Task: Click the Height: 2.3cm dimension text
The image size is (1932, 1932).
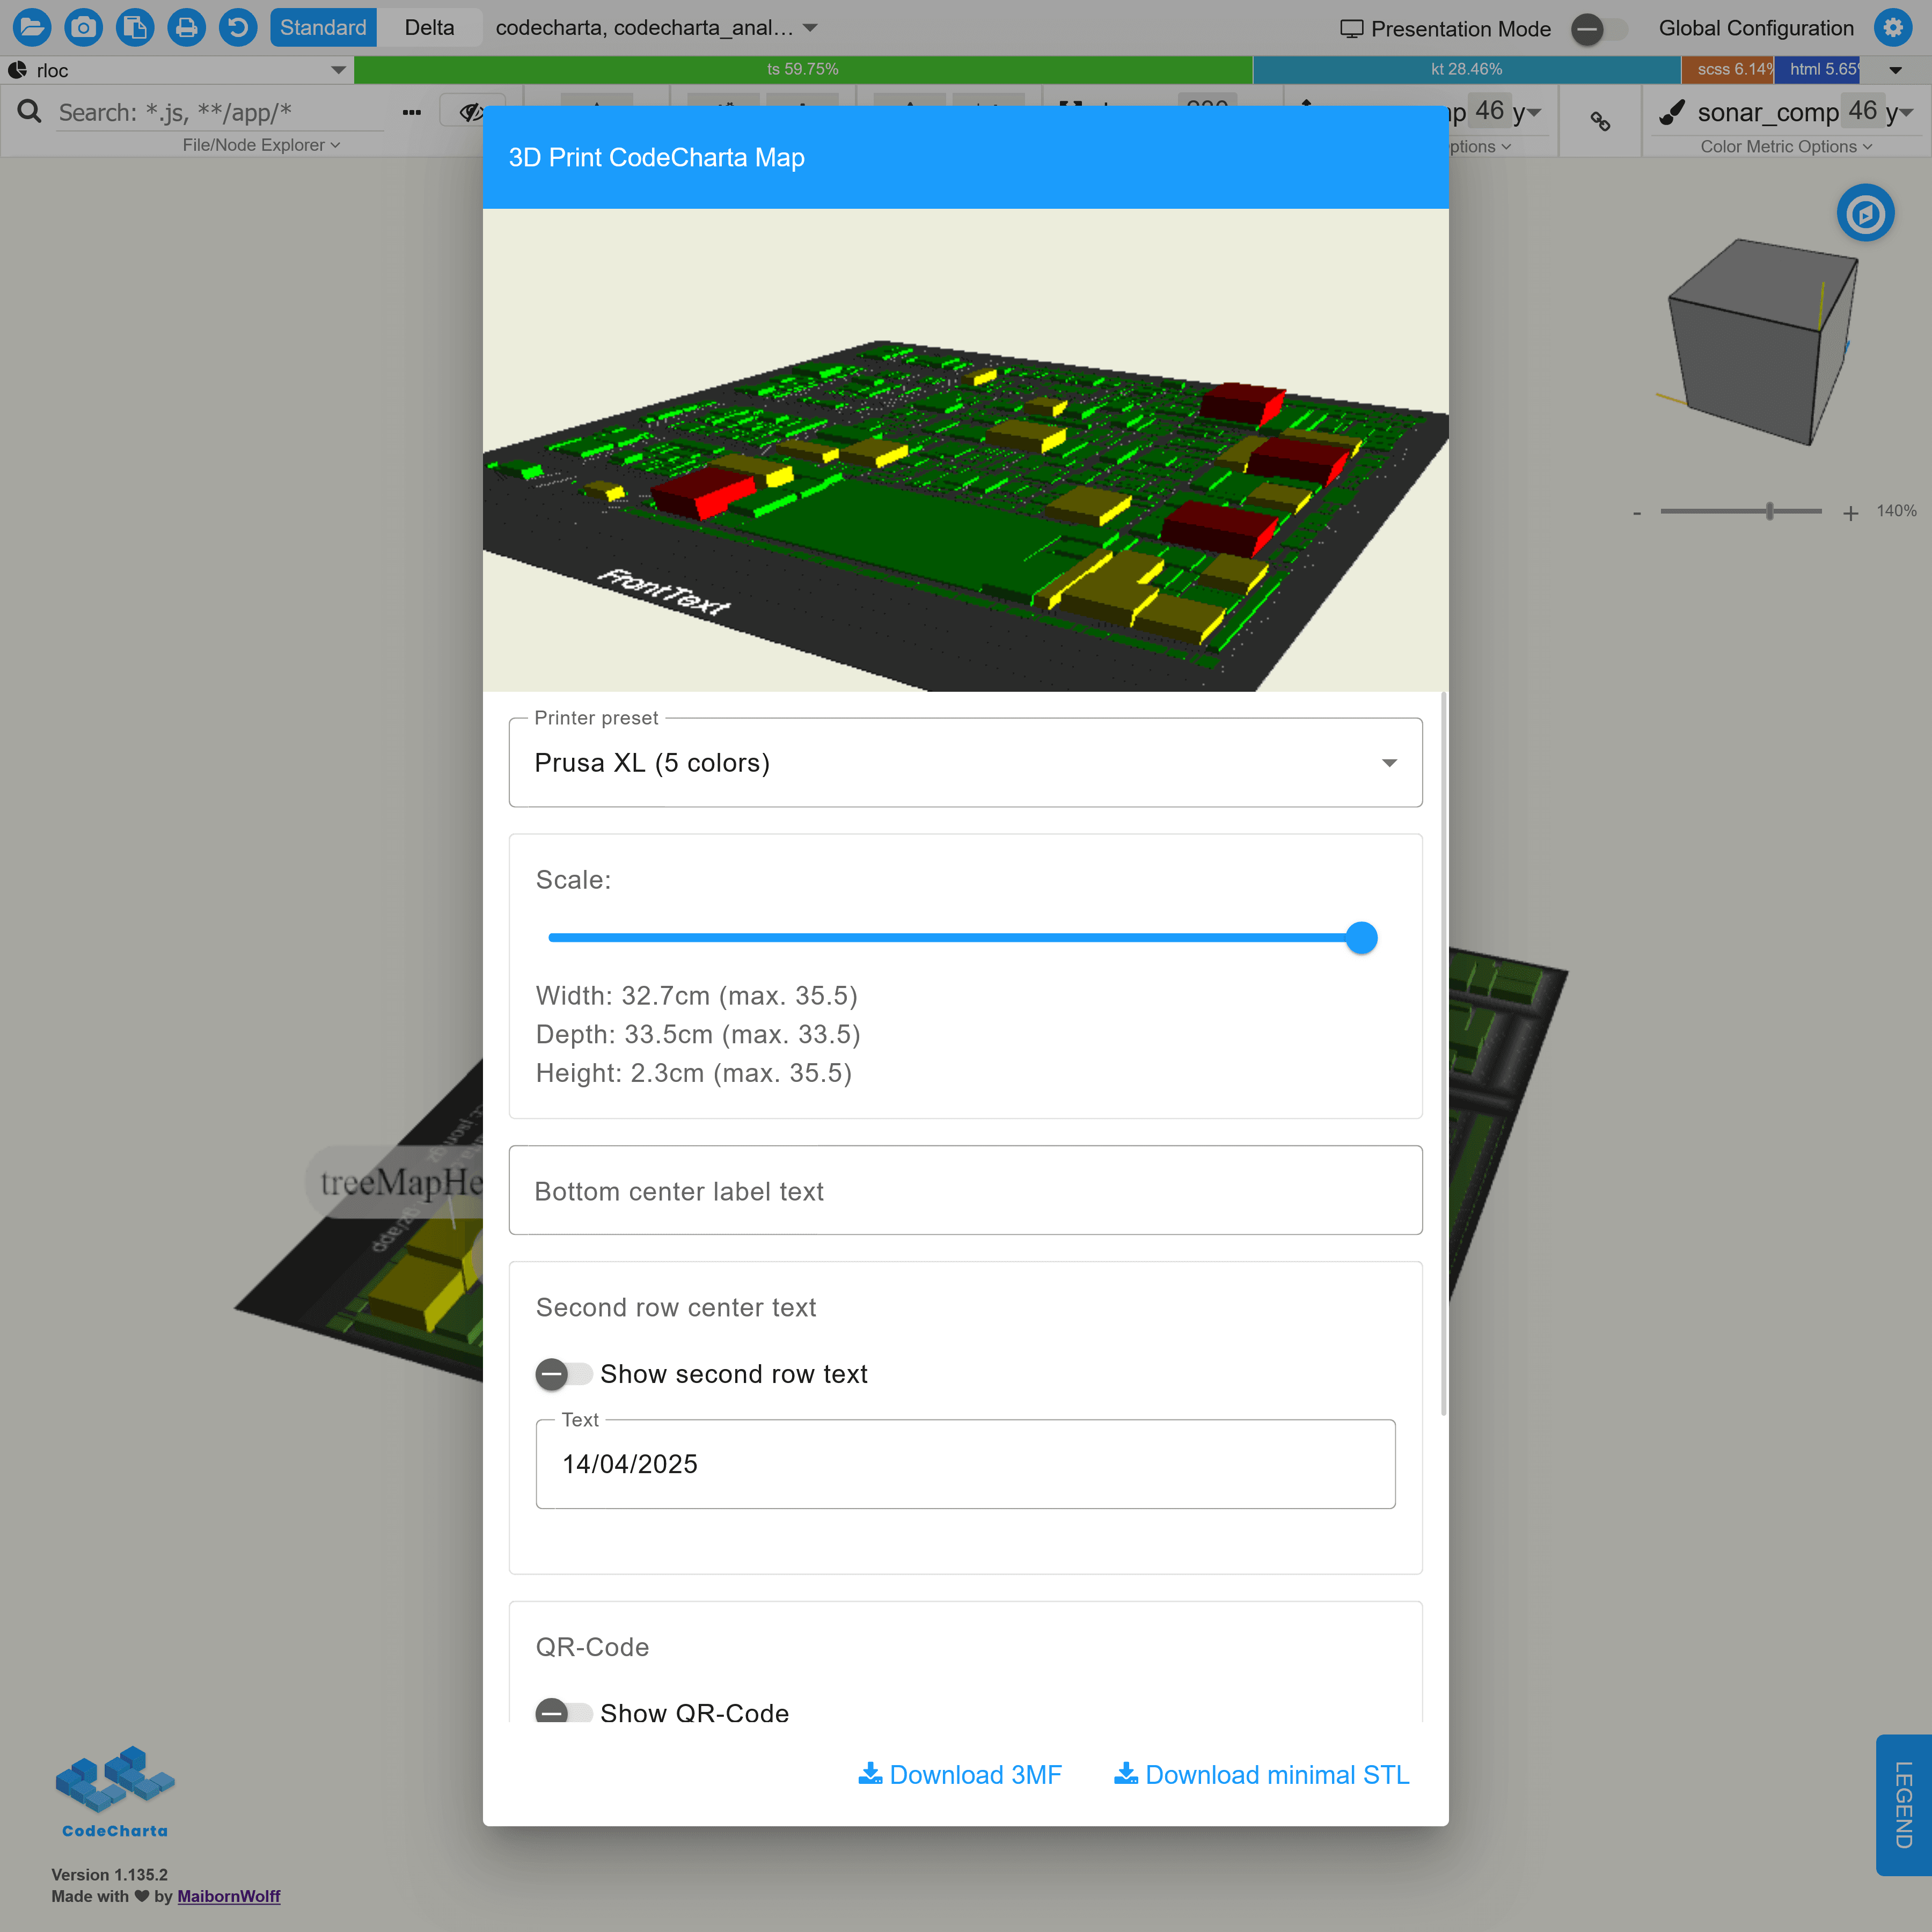Action: click(694, 1073)
